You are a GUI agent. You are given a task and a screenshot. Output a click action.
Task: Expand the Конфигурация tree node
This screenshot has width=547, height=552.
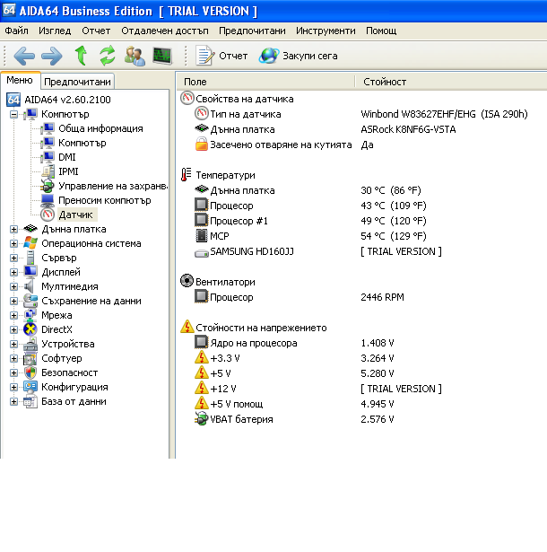(x=13, y=387)
